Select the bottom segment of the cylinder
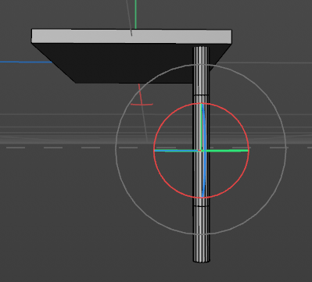The width and height of the screenshot is (312, 282). (201, 234)
